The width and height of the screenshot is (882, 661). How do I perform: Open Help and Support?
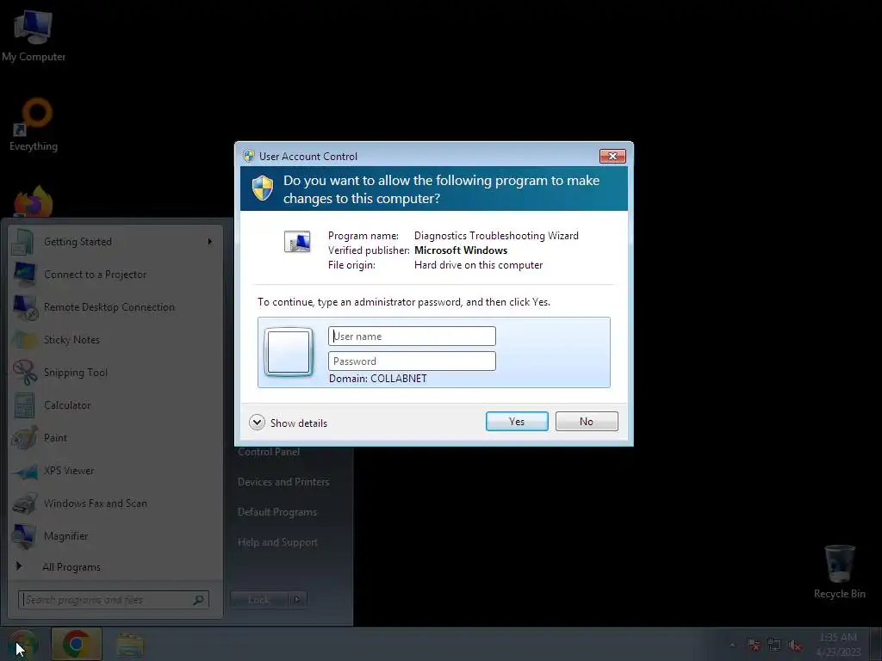tap(277, 542)
